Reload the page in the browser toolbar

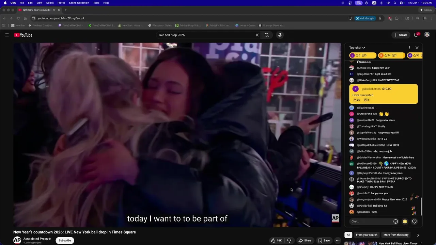point(18,18)
